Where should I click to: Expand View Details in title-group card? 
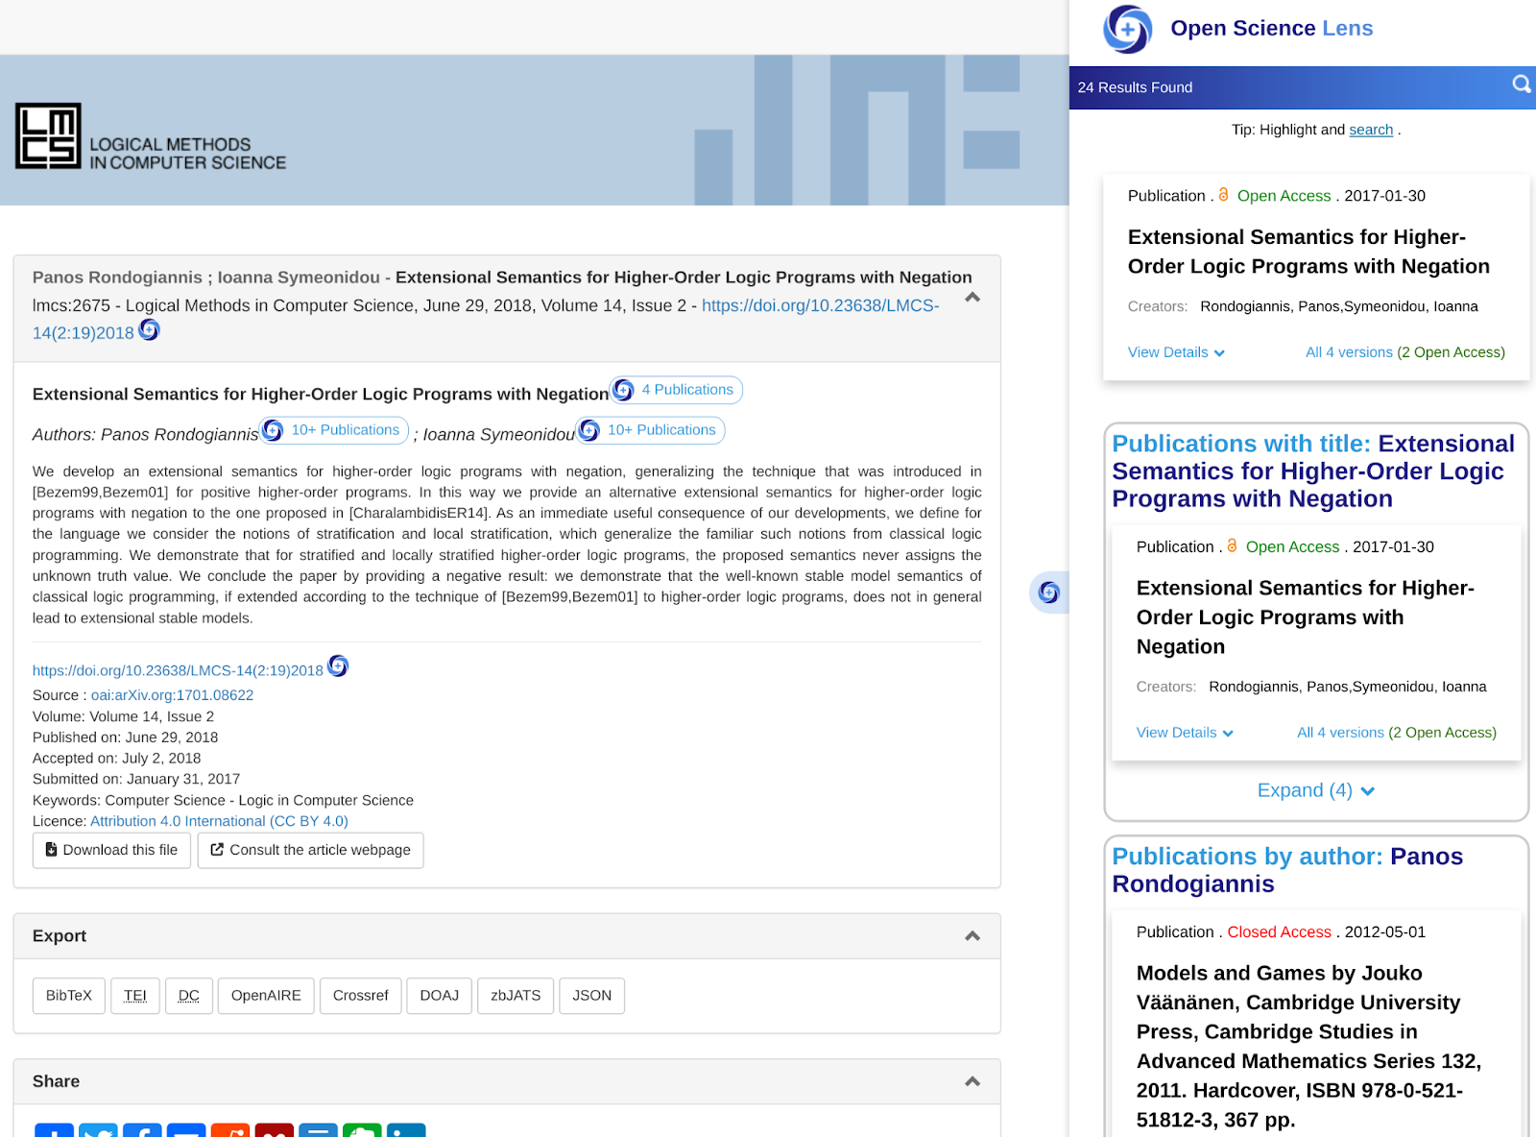click(1185, 733)
